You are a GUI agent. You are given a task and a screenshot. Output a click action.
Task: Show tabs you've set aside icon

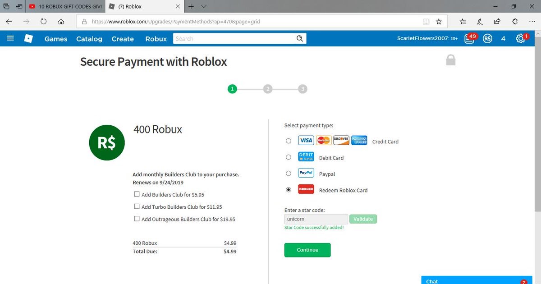pyautogui.click(x=6, y=6)
